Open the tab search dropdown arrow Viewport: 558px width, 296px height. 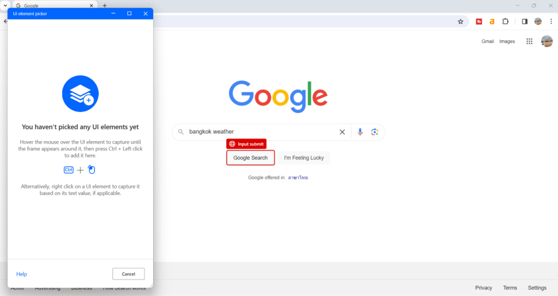tap(5, 5)
